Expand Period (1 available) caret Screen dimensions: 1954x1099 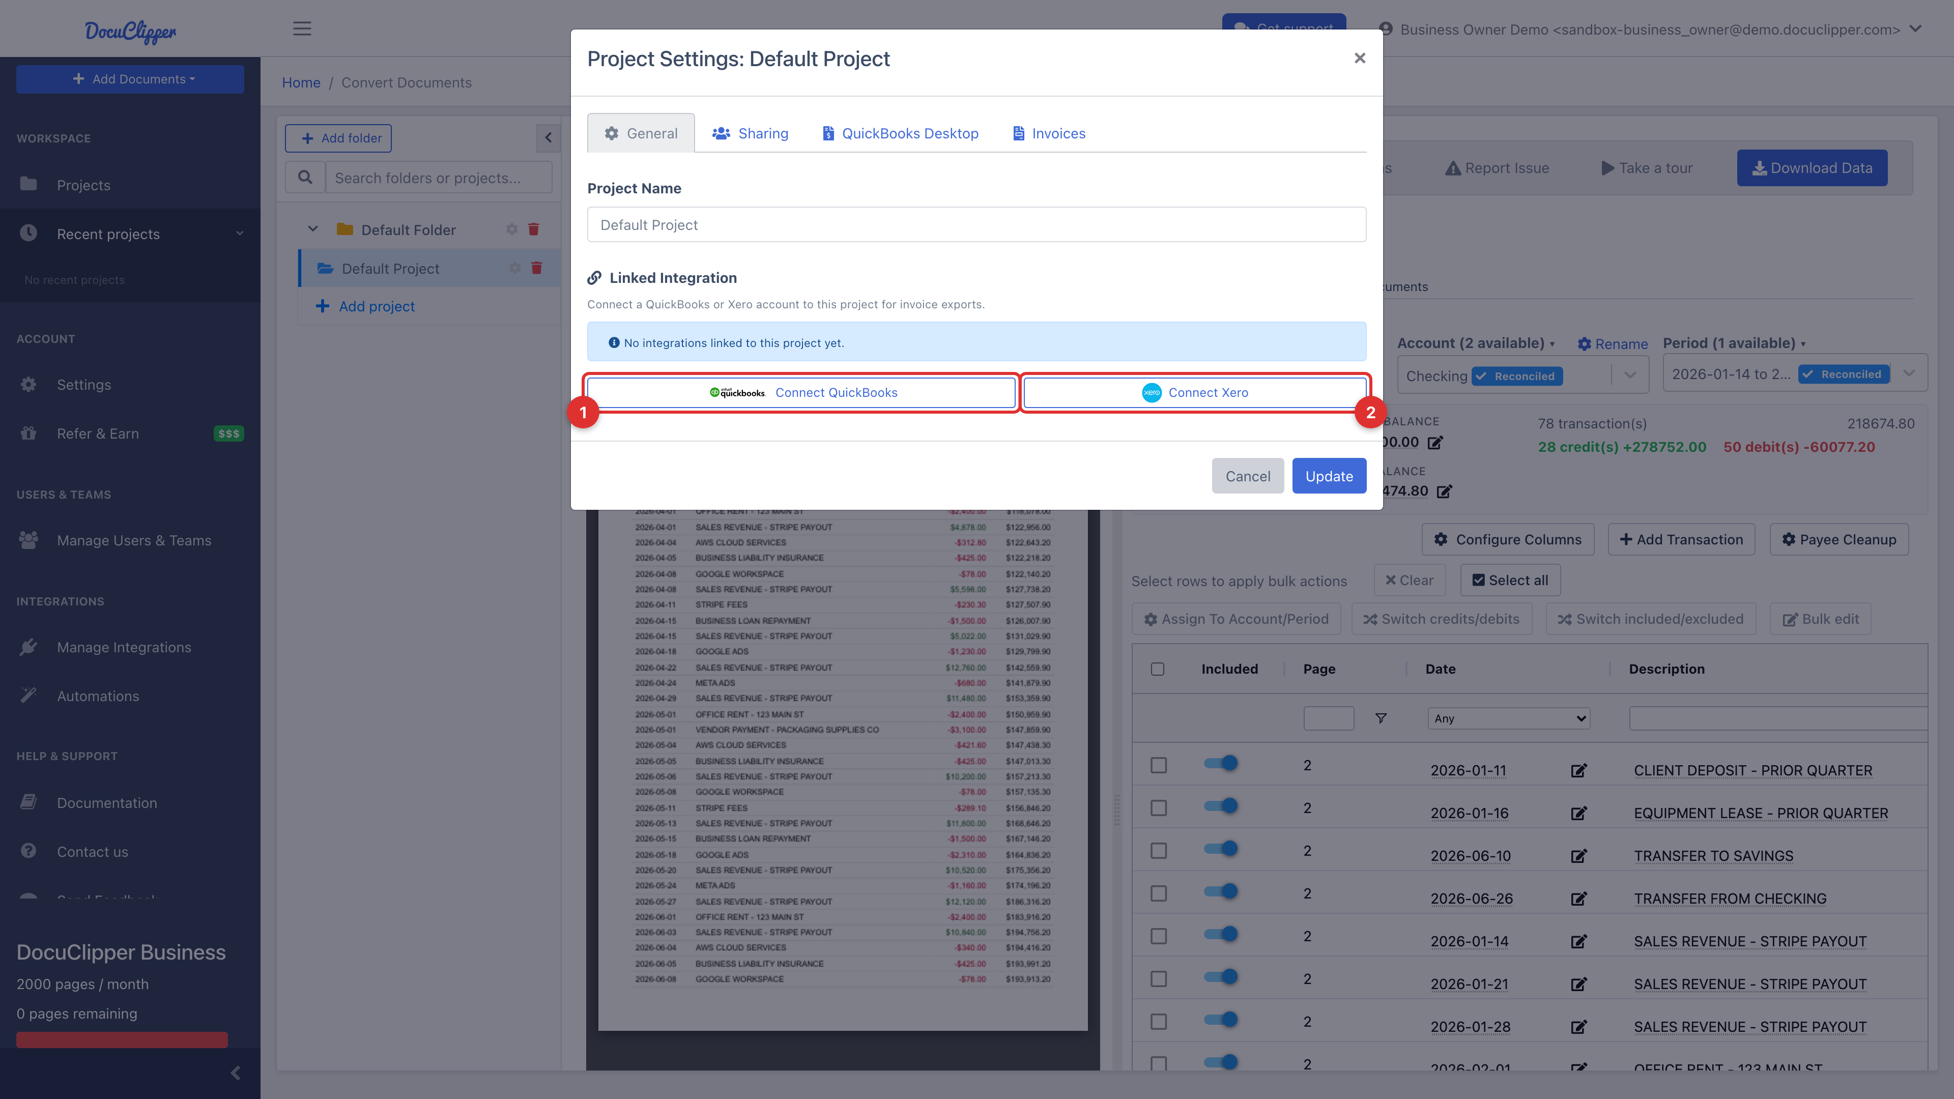click(x=1803, y=344)
